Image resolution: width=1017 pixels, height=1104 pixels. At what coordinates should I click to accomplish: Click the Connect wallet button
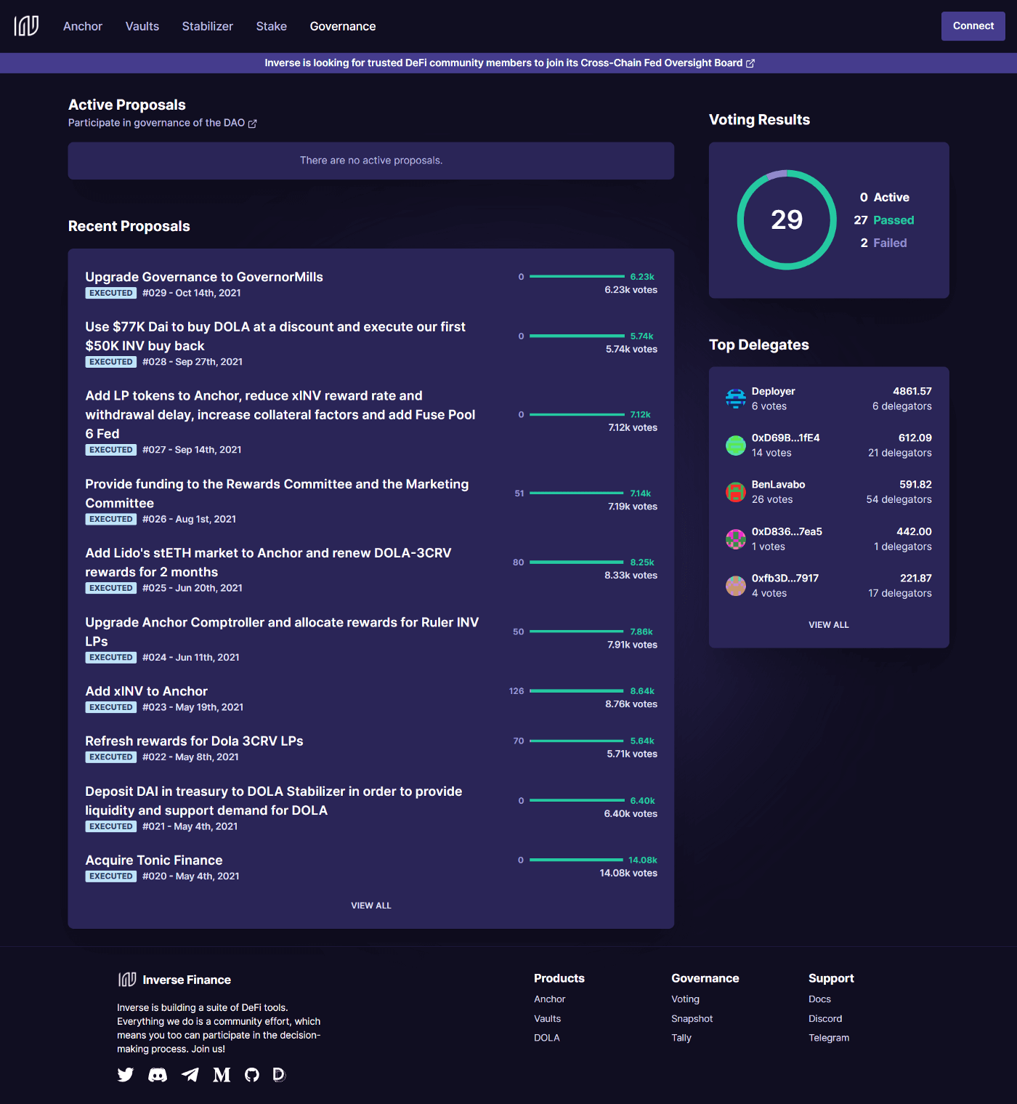(973, 26)
